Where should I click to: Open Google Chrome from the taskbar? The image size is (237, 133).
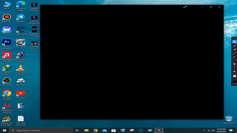[x=96, y=130]
